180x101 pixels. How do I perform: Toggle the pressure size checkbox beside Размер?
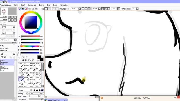click(28, 93)
